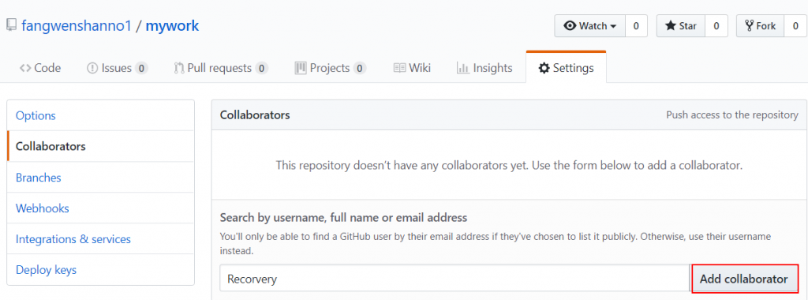Click the repository book icon

(x=11, y=25)
